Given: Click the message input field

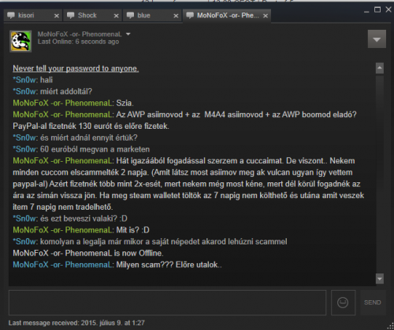Looking at the screenshot, I should coord(167,302).
